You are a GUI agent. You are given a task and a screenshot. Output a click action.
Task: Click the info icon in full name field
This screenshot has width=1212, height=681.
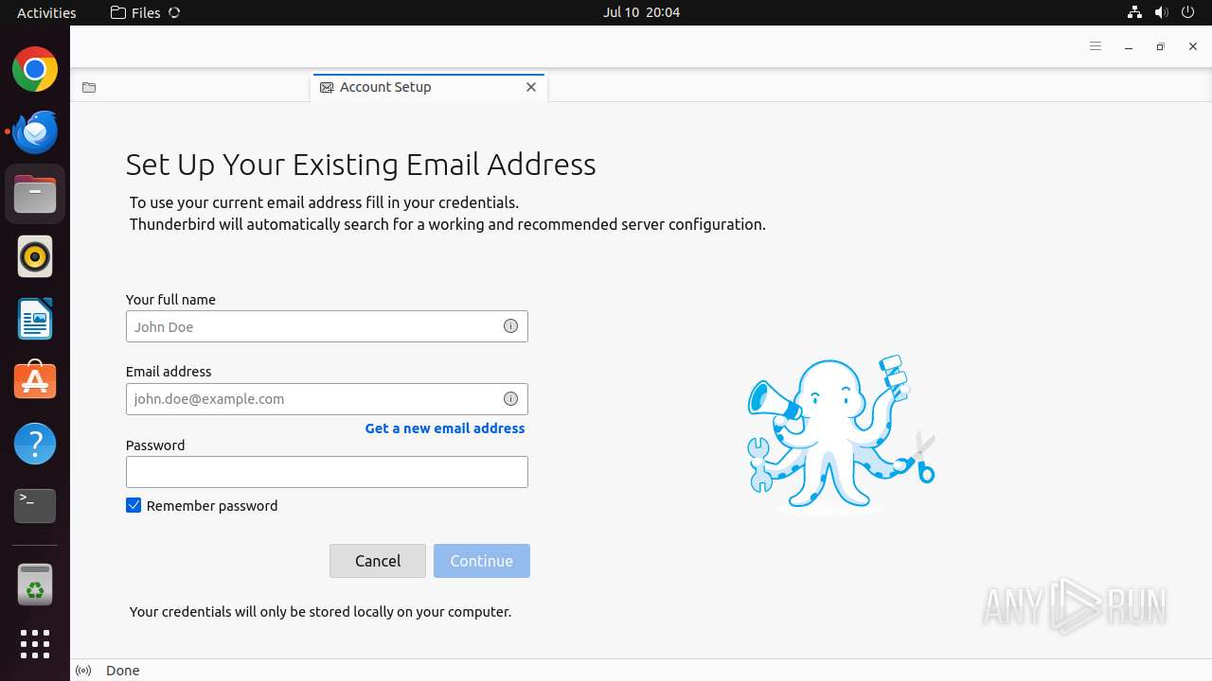[x=510, y=326]
